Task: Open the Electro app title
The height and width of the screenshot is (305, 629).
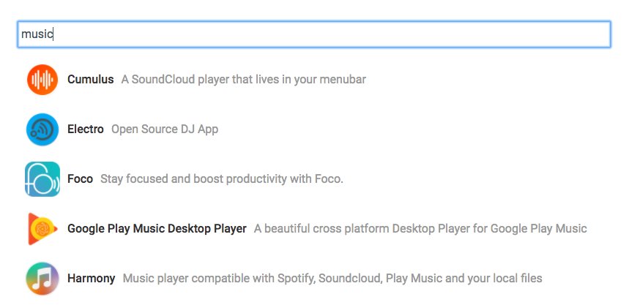Action: click(x=86, y=129)
